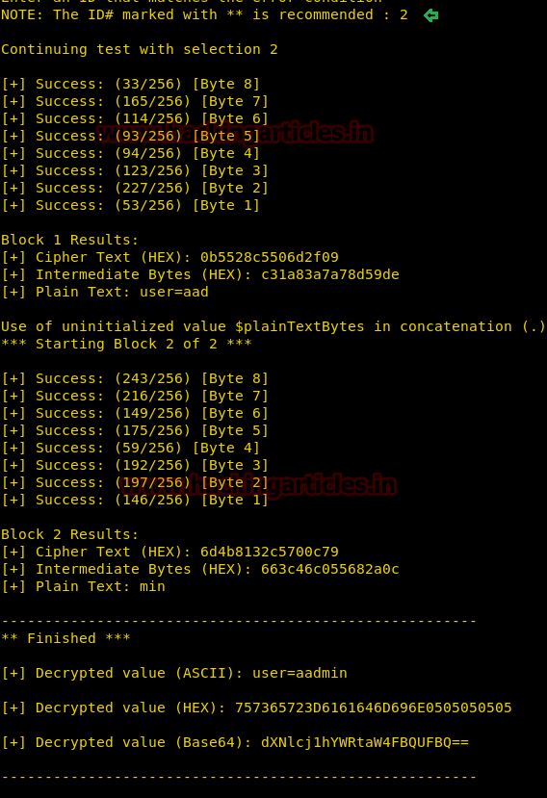547x798 pixels.
Task: Click the 'Success: (59/256) [Byte 4]' line
Action: pos(131,448)
